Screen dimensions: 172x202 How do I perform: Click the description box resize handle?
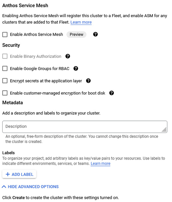coord(164,130)
